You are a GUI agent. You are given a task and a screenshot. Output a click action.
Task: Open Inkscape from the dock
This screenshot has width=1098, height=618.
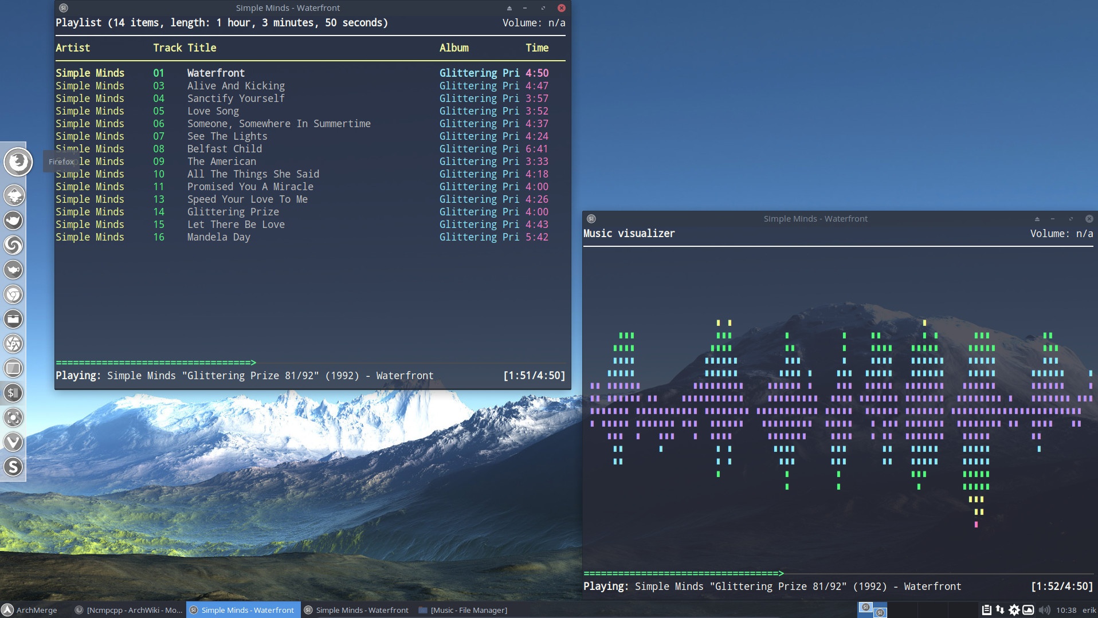tap(14, 195)
